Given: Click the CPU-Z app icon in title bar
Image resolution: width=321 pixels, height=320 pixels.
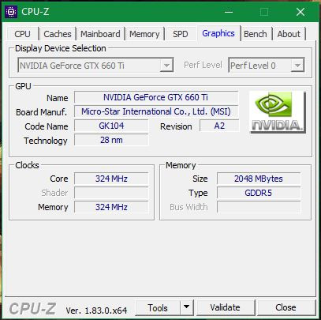Looking at the screenshot, I should (x=11, y=12).
